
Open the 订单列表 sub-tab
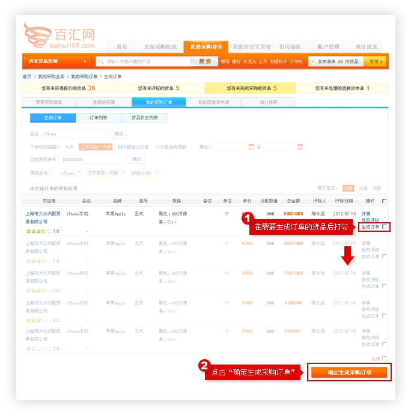pos(99,118)
